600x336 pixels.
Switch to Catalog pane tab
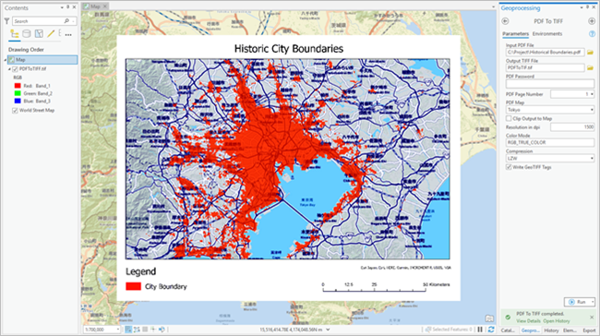pos(508,330)
